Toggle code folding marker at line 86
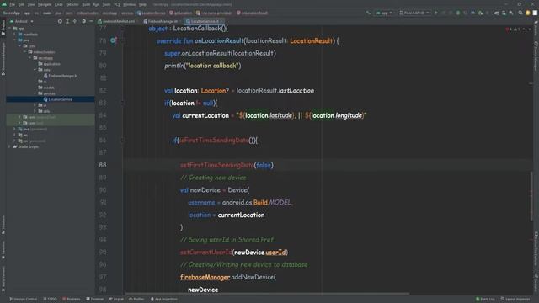The image size is (539, 303). pyautogui.click(x=123, y=141)
